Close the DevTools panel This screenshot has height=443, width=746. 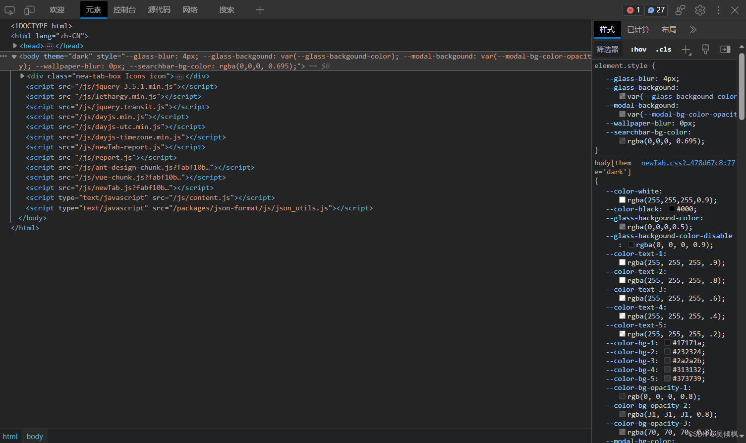tap(735, 10)
